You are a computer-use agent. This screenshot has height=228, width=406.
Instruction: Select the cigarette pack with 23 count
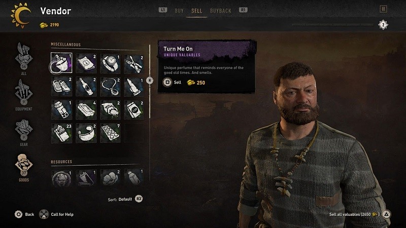tap(61, 133)
